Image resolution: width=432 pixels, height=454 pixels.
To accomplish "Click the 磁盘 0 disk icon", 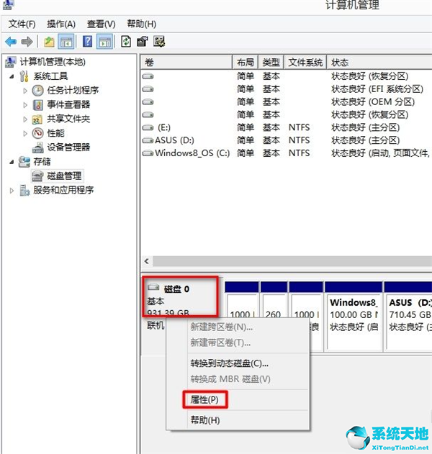I will tap(153, 288).
